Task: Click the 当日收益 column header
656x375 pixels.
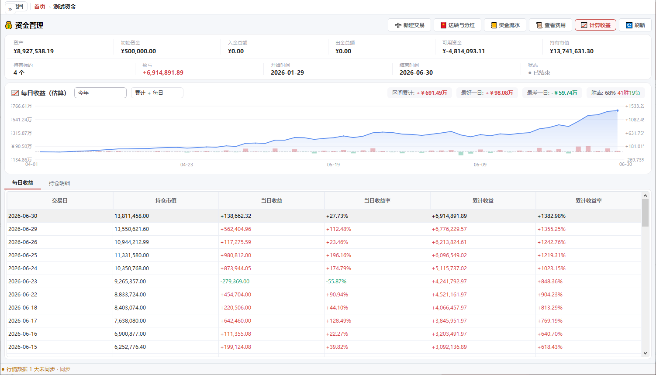Action: click(272, 201)
